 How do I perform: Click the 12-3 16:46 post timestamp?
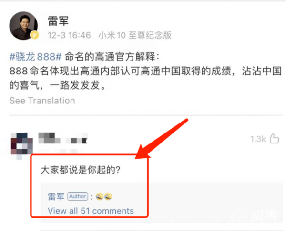point(69,35)
